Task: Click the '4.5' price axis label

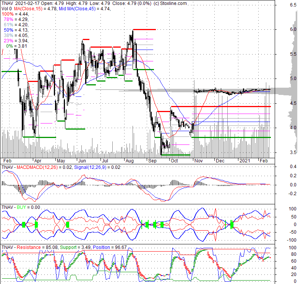Action: point(293,103)
